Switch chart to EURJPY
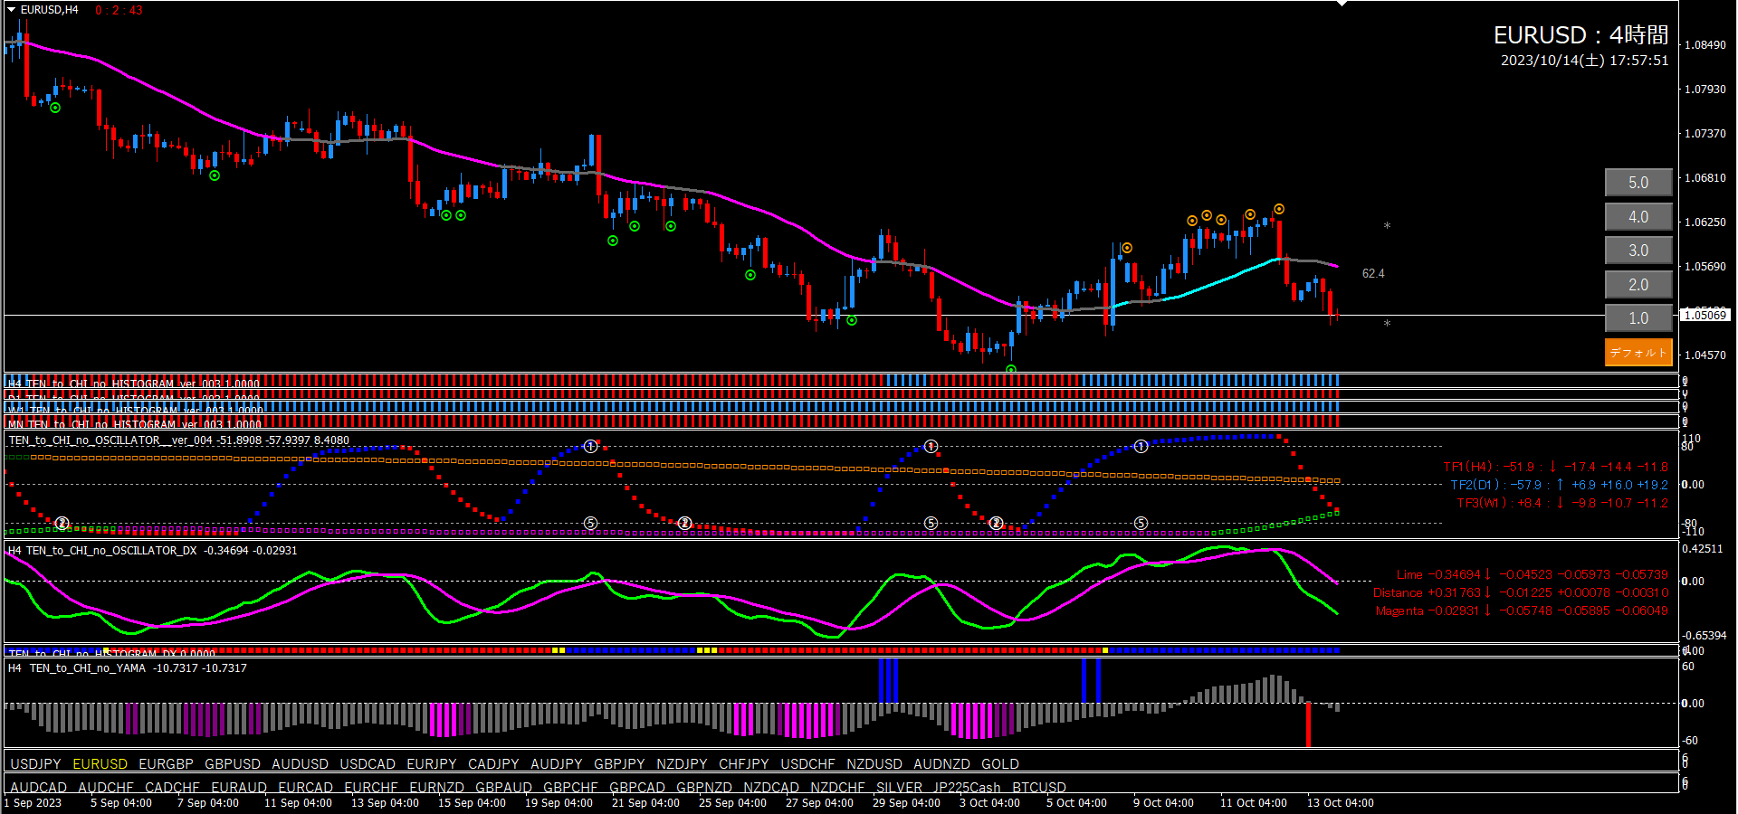The width and height of the screenshot is (1738, 814). (x=432, y=764)
